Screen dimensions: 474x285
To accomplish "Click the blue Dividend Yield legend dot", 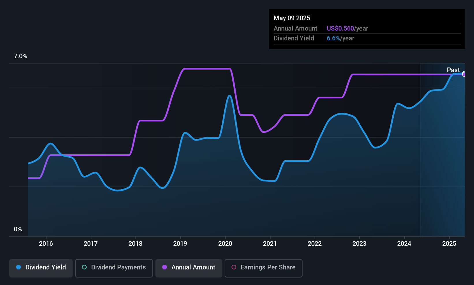I will (18, 267).
